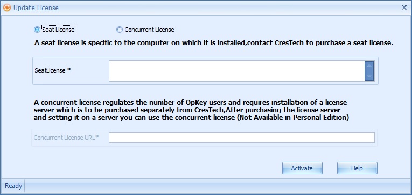Image resolution: width=412 pixels, height=195 pixels.
Task: Click the SeatLicense scrollbar track middle
Action: (x=369, y=71)
